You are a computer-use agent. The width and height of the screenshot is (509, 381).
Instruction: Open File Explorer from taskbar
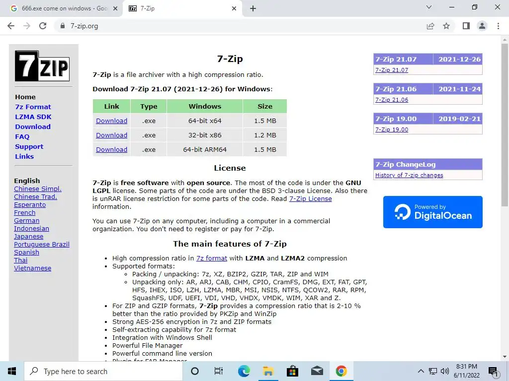click(268, 371)
